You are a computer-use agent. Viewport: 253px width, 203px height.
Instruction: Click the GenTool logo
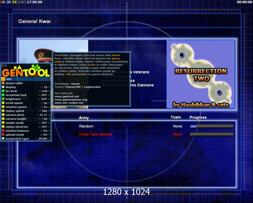click(x=26, y=71)
